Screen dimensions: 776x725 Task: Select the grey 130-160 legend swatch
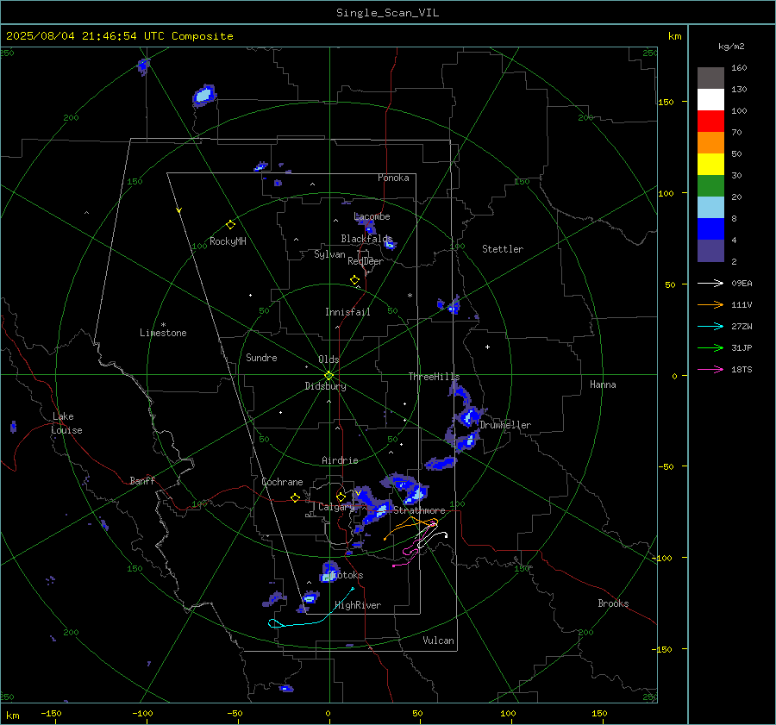coord(710,78)
